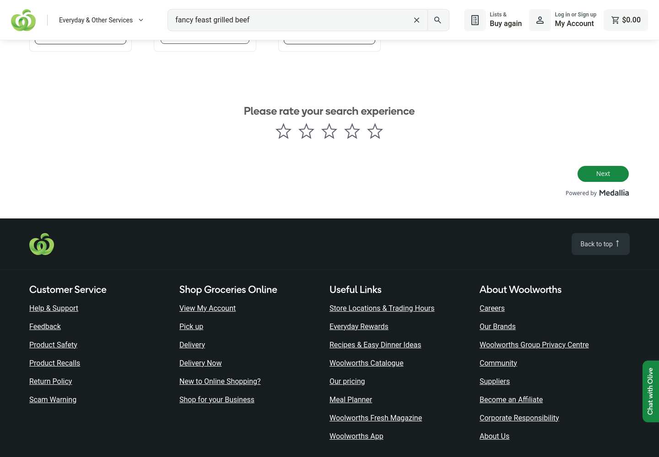Click the About Woolworths footer heading

click(520, 289)
